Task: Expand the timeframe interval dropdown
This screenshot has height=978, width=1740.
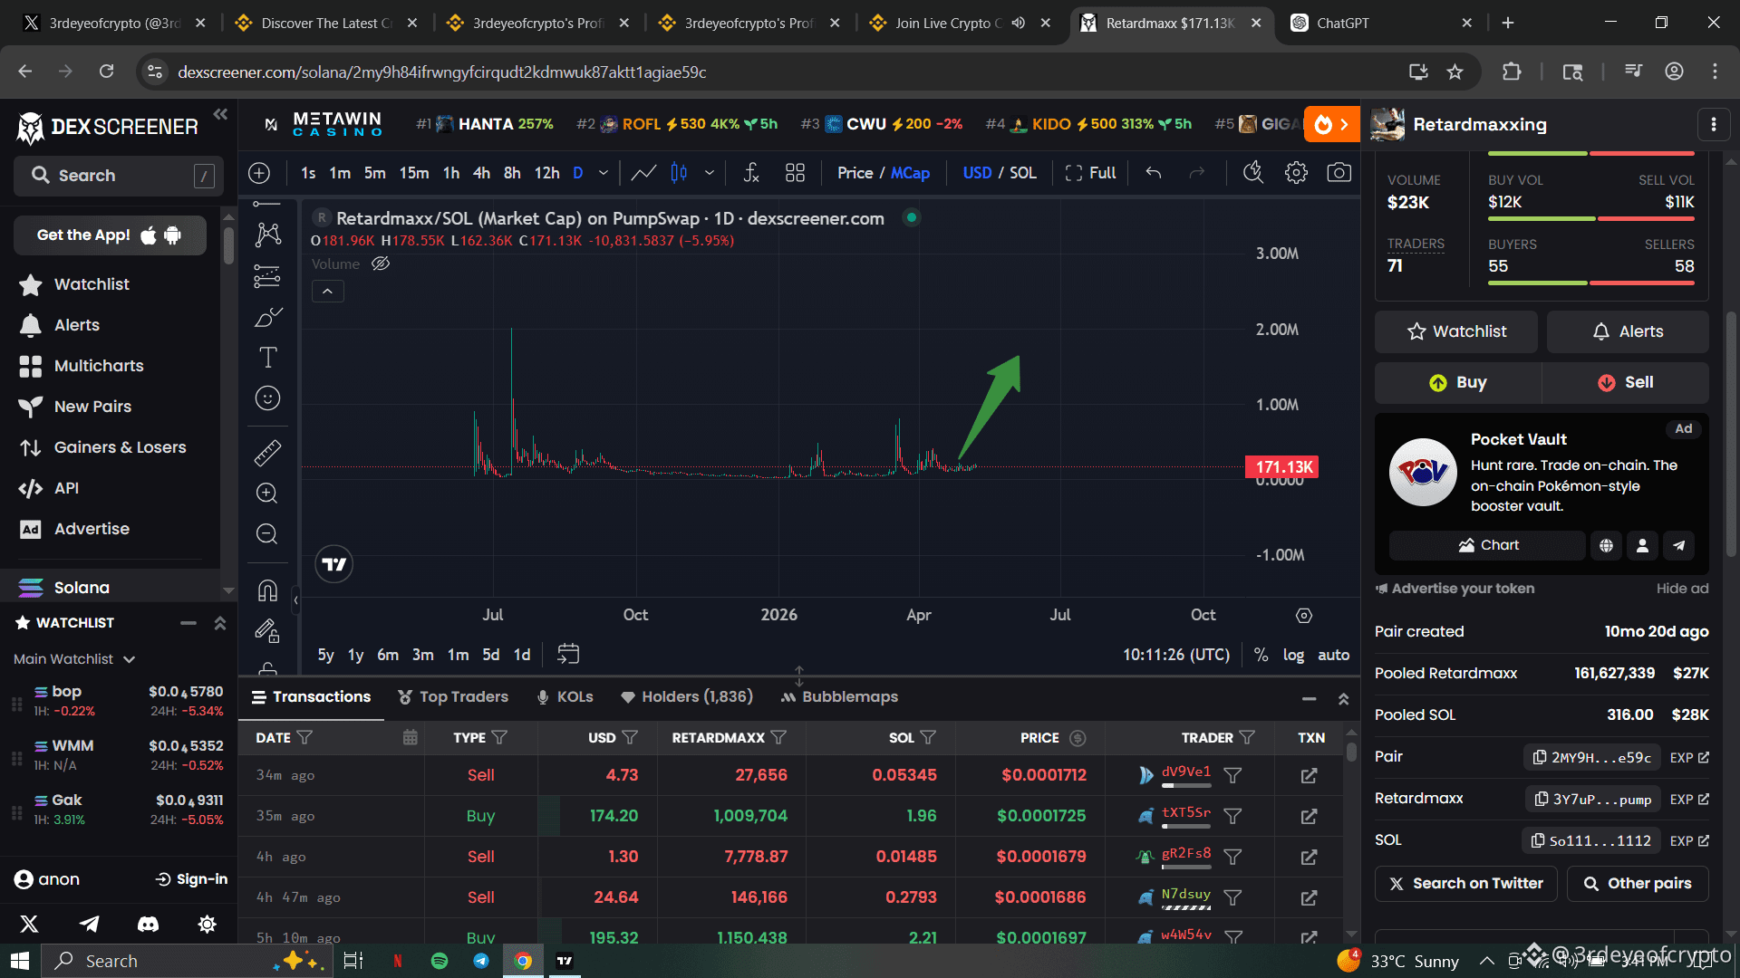Action: click(x=604, y=173)
